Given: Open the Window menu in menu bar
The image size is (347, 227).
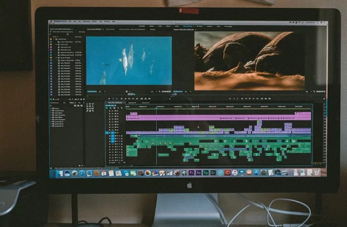Looking at the screenshot, I should [x=107, y=22].
